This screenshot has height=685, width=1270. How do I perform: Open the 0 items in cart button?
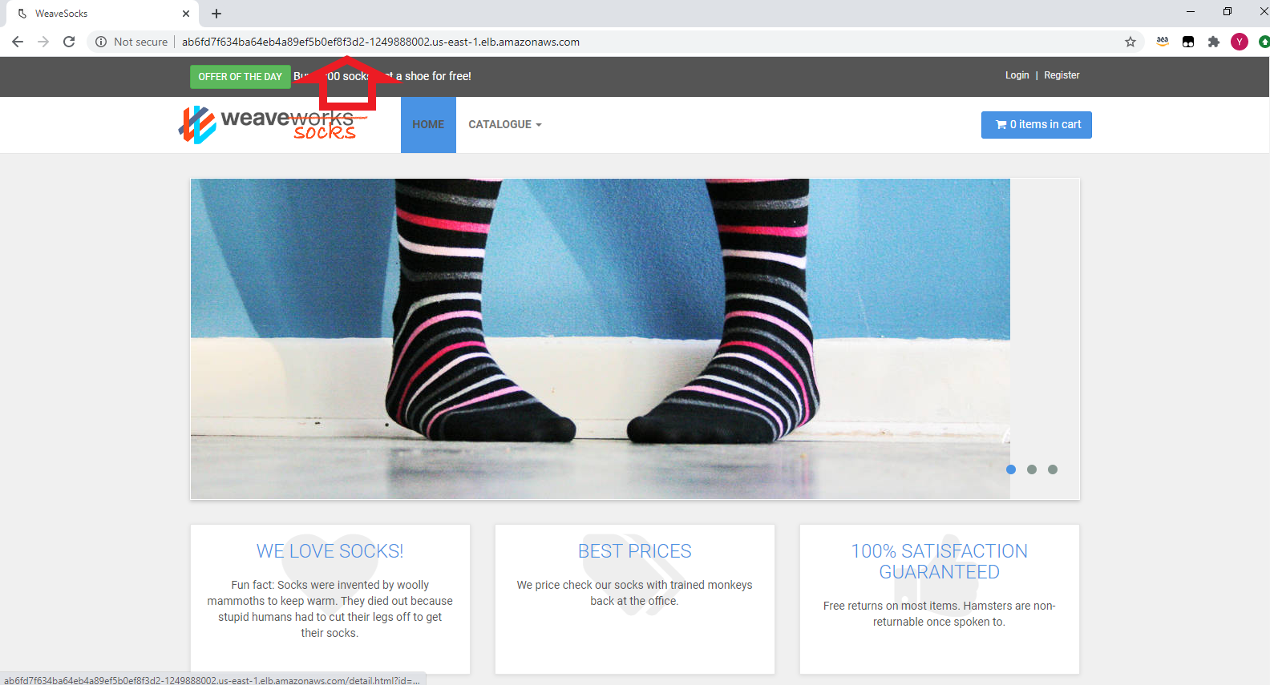tap(1037, 125)
